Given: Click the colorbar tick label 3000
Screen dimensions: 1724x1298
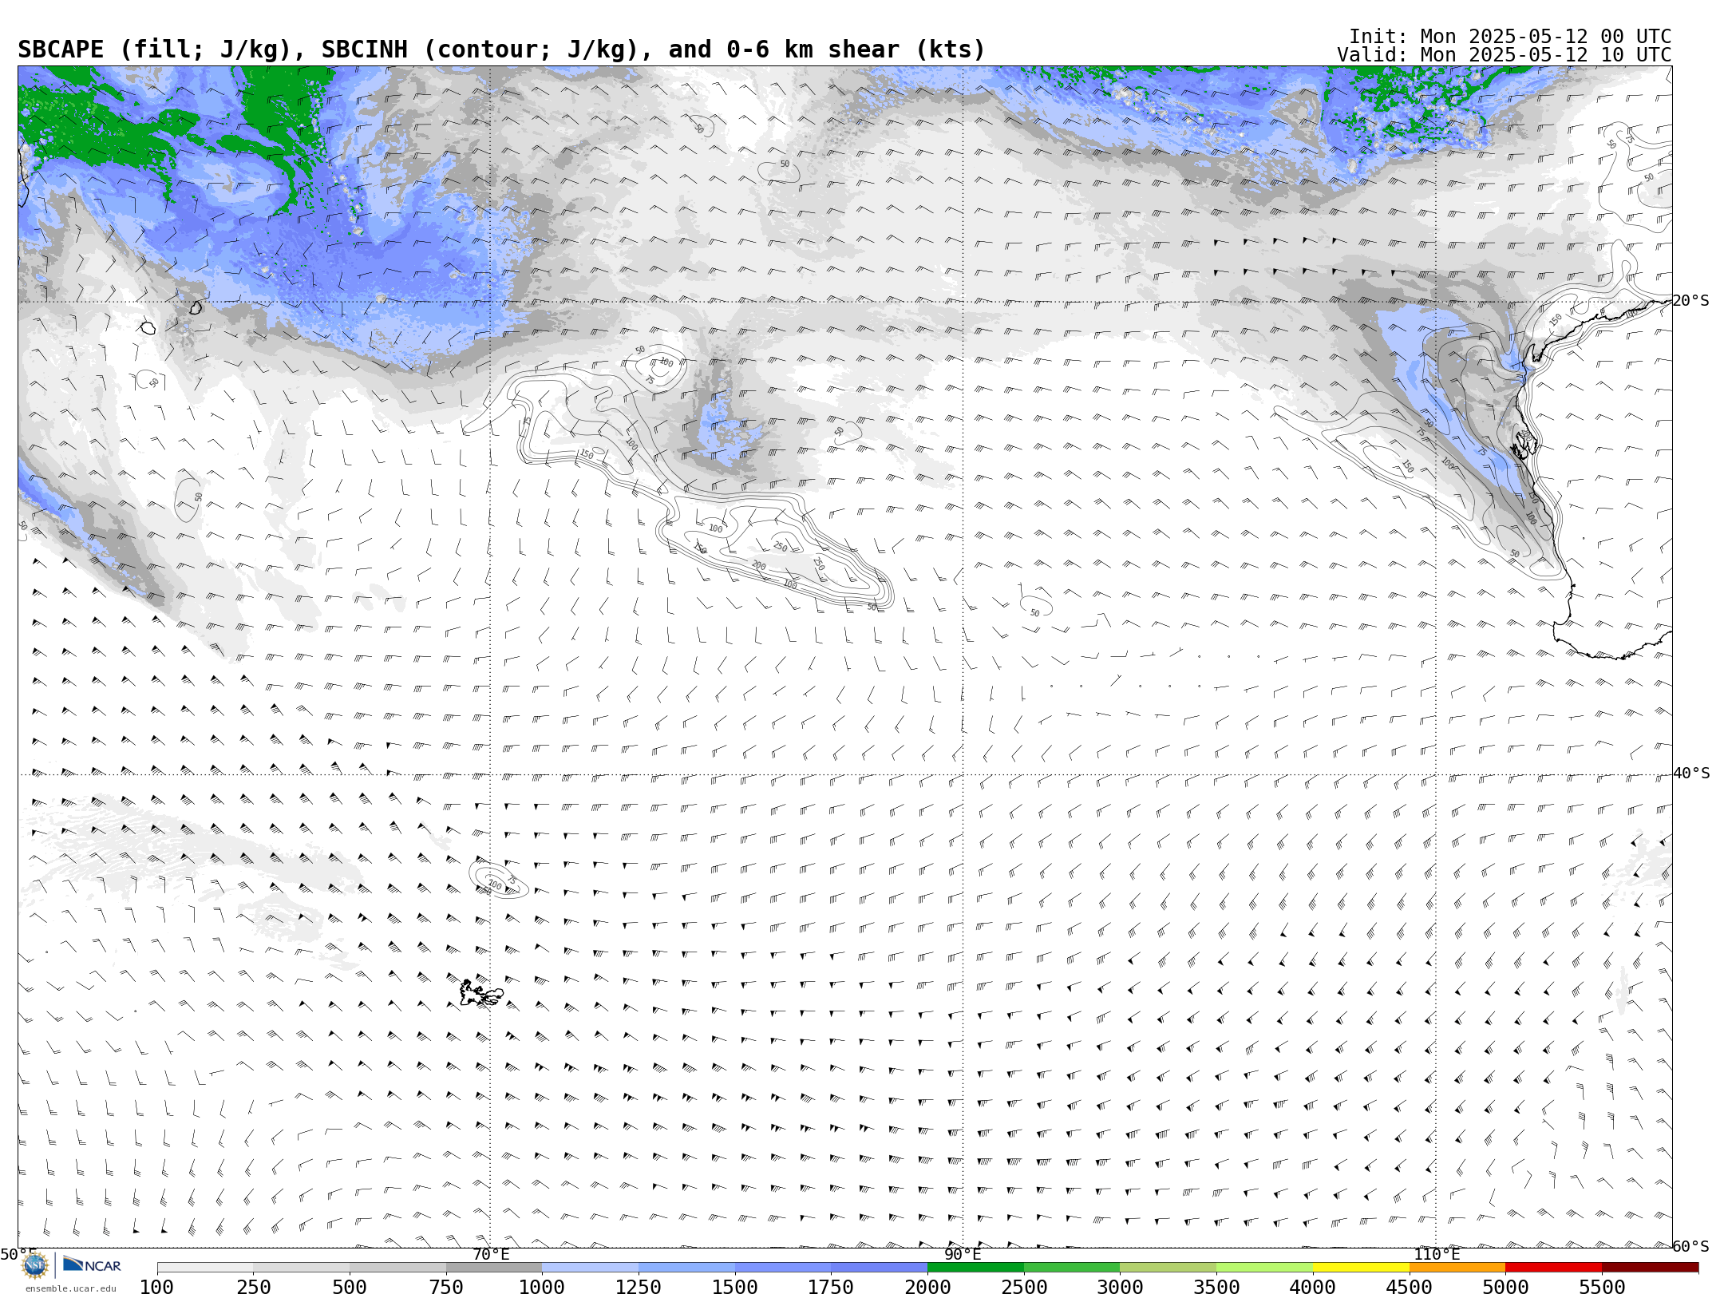Looking at the screenshot, I should point(1121,1288).
